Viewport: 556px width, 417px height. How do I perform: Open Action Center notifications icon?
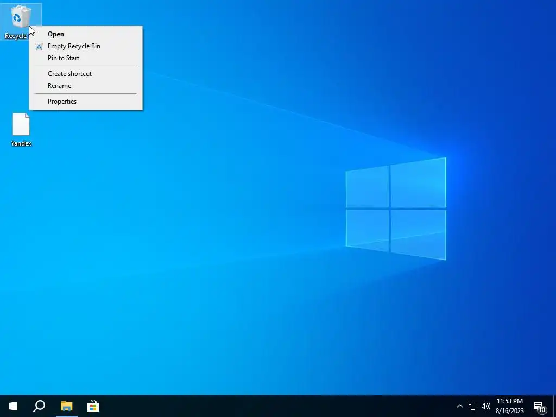tap(540, 406)
